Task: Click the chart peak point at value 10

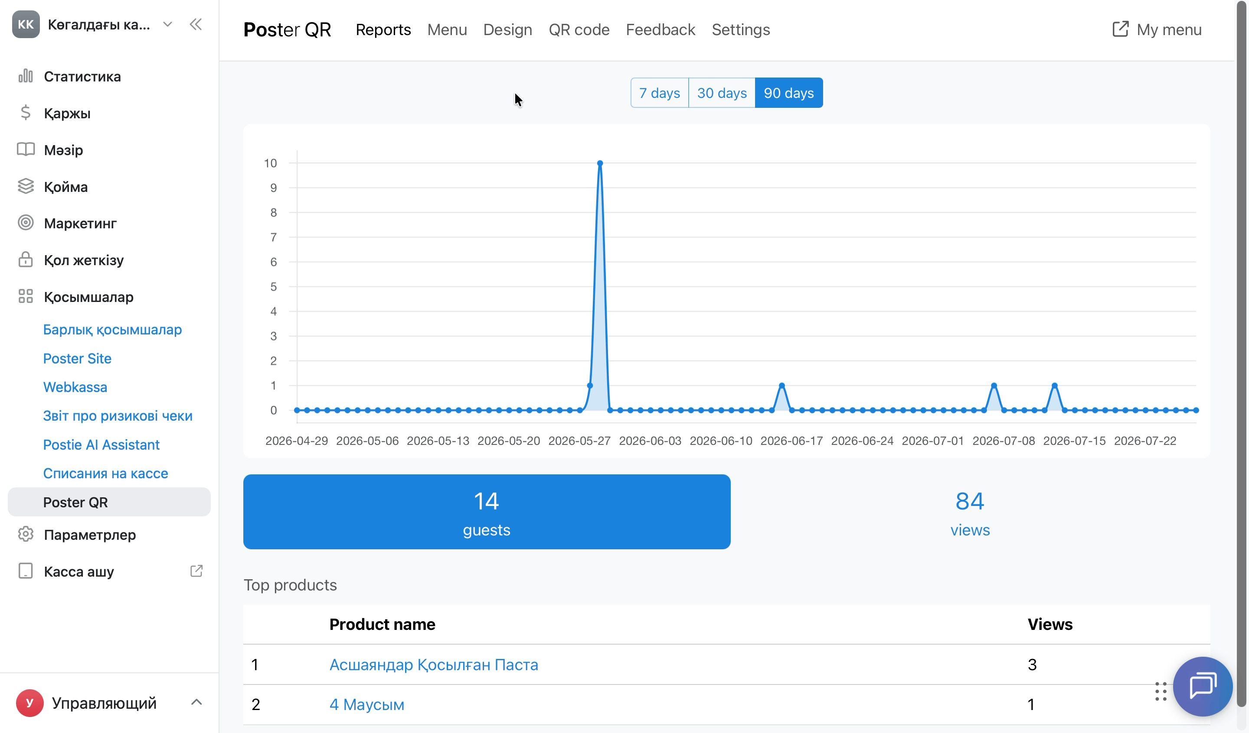Action: pos(600,163)
